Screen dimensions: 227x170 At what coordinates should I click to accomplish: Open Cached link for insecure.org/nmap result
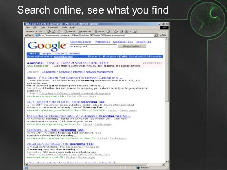click(x=72, y=96)
